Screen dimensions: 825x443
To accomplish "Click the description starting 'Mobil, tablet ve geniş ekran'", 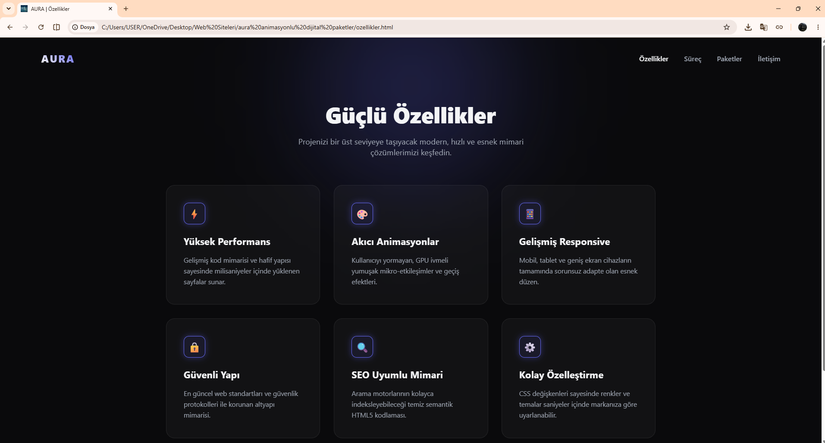I will click(578, 271).
